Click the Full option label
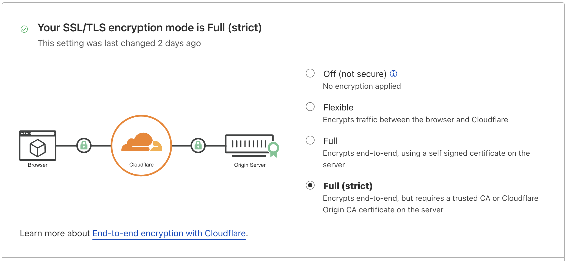Viewport: 567px width, 261px height. point(330,141)
